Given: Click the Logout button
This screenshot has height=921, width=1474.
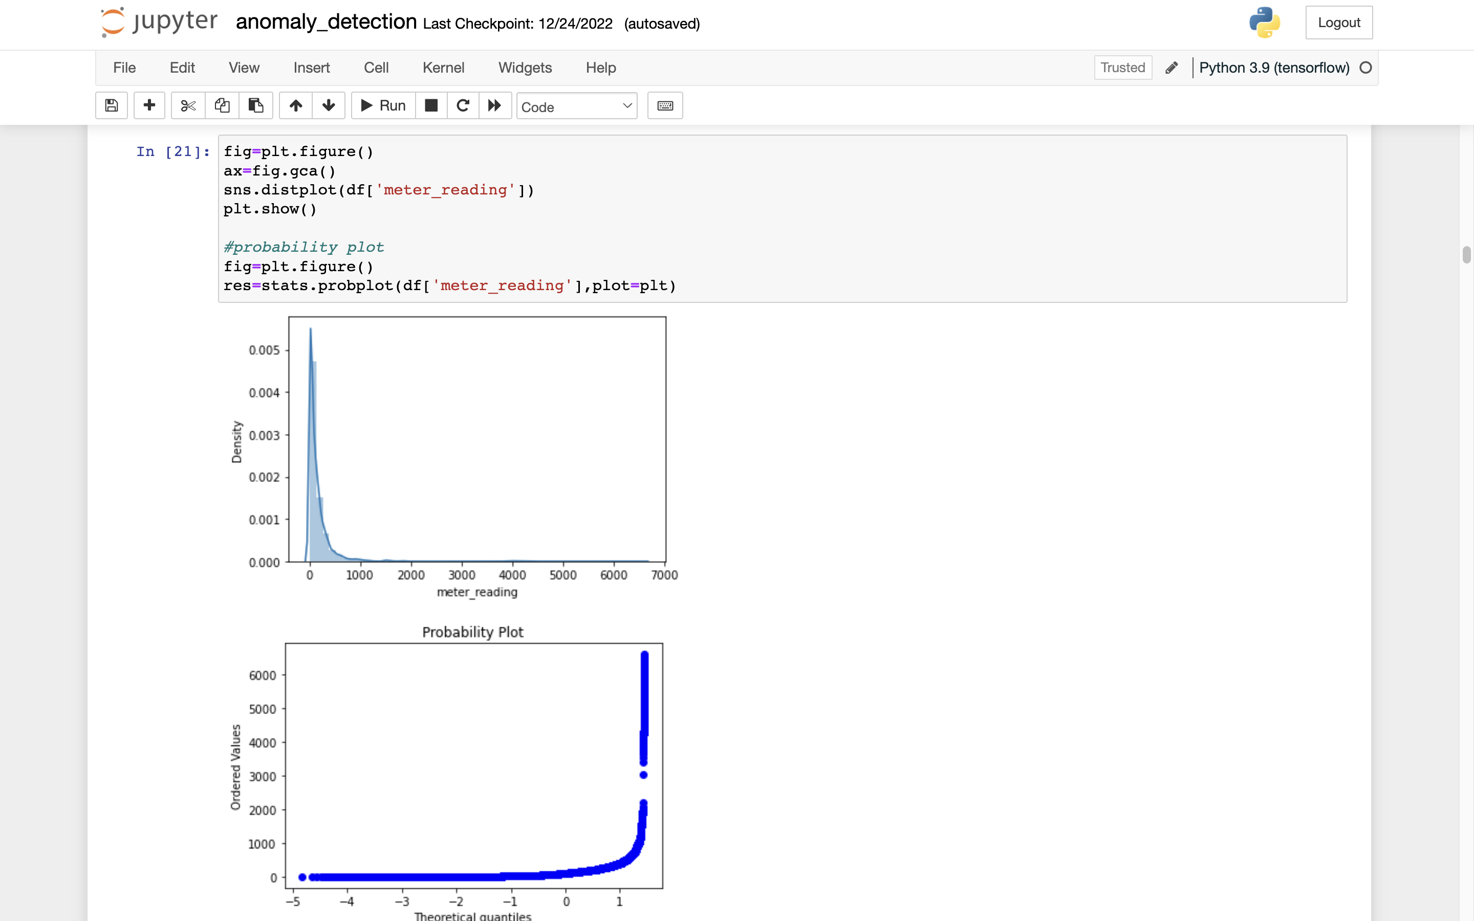Looking at the screenshot, I should [1338, 23].
